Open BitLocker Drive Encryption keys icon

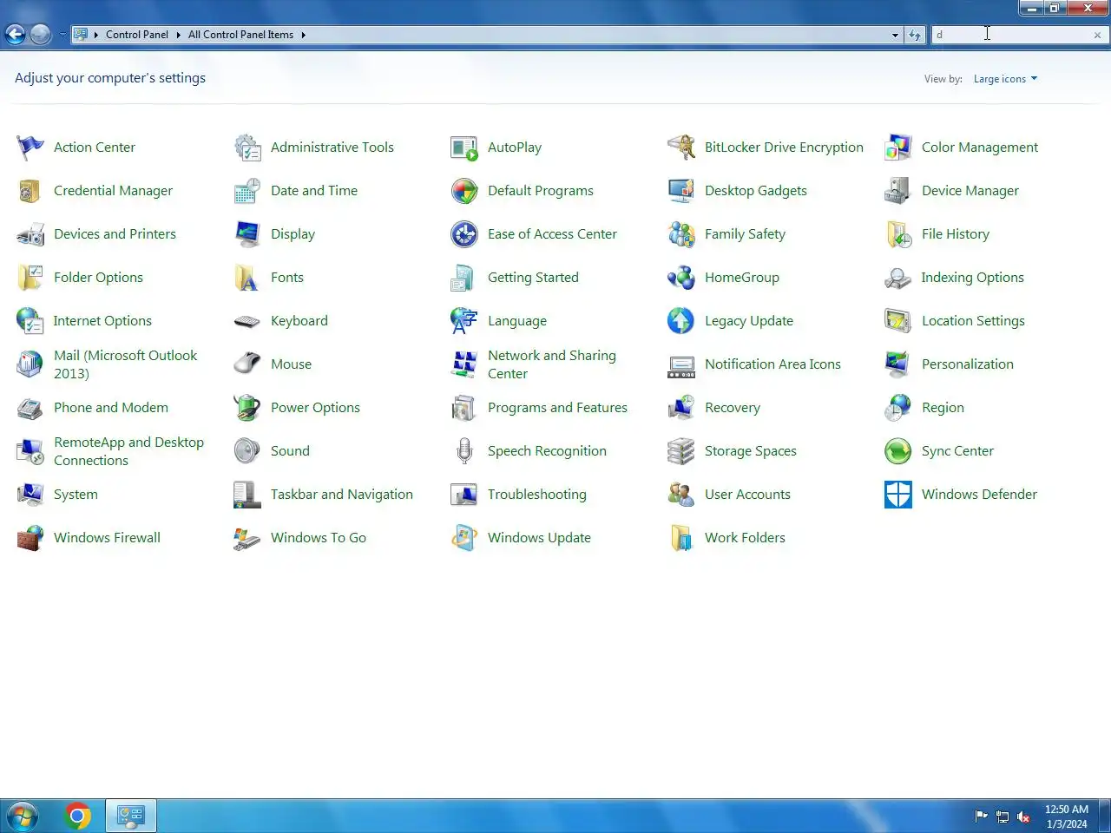click(x=681, y=148)
